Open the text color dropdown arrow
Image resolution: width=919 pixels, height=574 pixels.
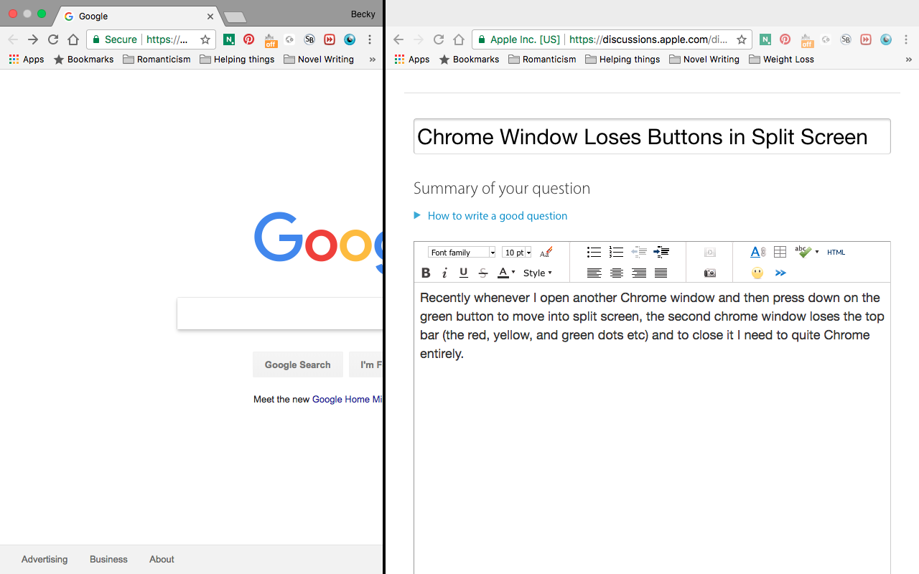tap(513, 273)
